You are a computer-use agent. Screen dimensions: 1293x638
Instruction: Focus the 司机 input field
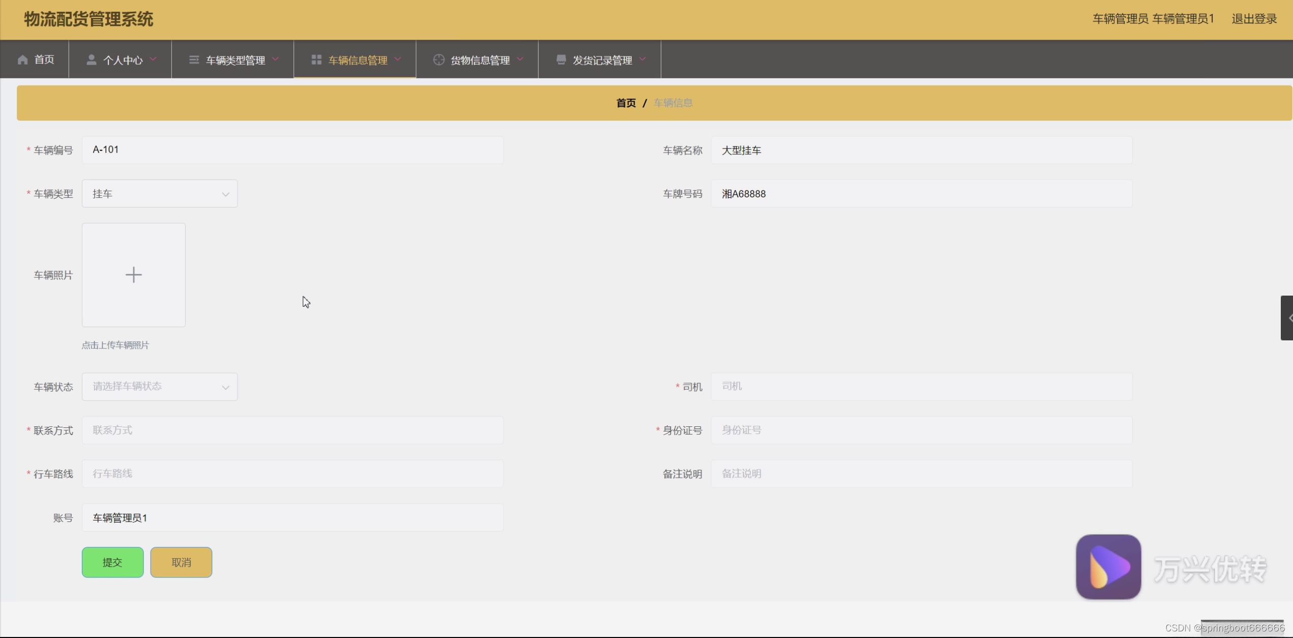point(921,387)
